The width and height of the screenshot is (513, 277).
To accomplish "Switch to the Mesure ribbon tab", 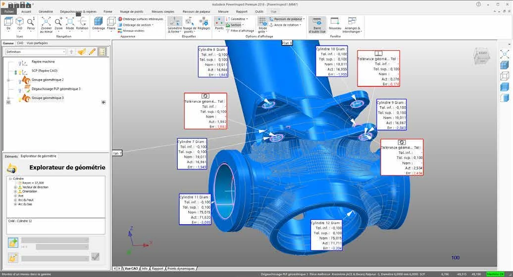I will (223, 11).
